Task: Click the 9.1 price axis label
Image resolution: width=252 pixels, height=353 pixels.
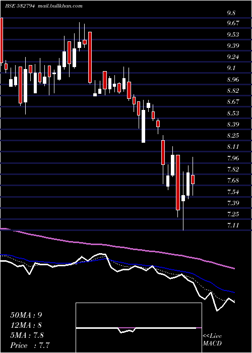Action: click(x=231, y=68)
